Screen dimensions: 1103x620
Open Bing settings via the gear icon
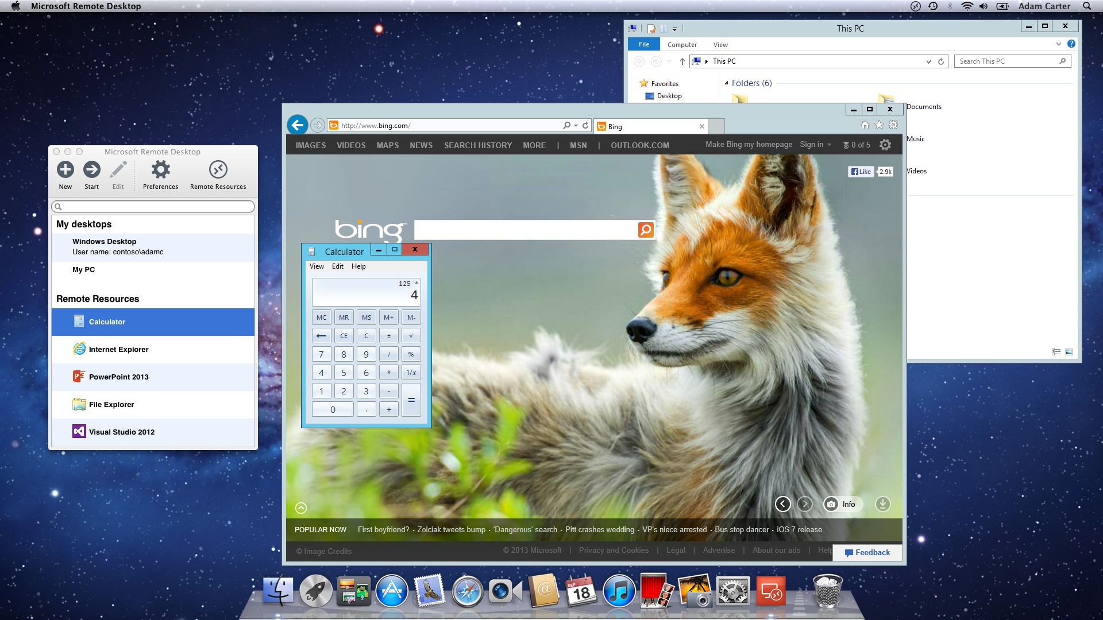[x=885, y=145]
